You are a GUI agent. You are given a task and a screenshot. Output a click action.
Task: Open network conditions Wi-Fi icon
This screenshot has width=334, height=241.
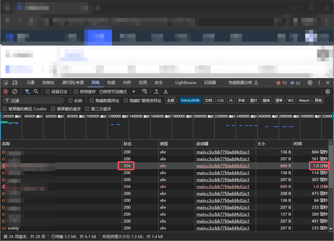pyautogui.click(x=144, y=92)
